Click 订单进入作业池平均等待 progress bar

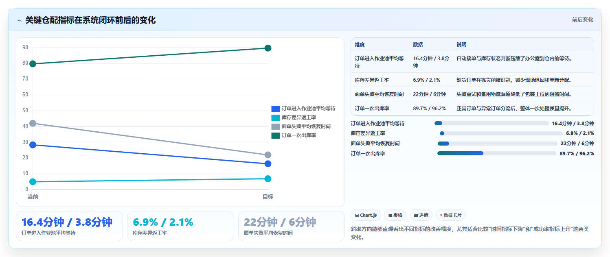[492, 123]
